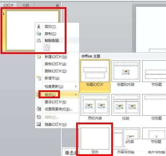This screenshot has width=166, height=156.
Task: Choose the 两栏内容 layout
Action: (95, 107)
